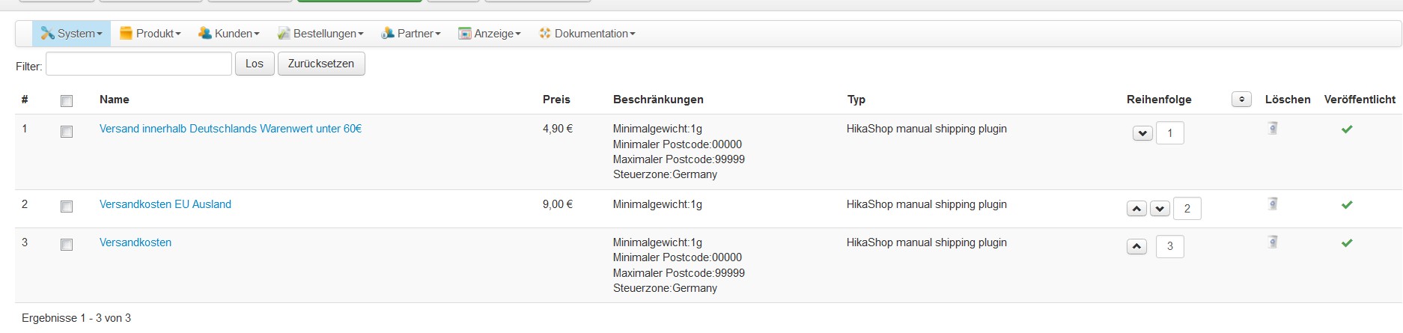Check the Versandkosten EU Ausland row
This screenshot has width=1403, height=333.
pyautogui.click(x=67, y=207)
